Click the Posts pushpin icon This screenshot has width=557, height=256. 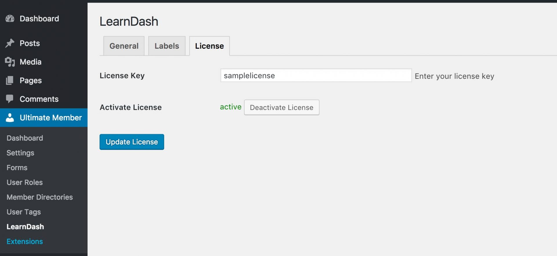point(10,43)
